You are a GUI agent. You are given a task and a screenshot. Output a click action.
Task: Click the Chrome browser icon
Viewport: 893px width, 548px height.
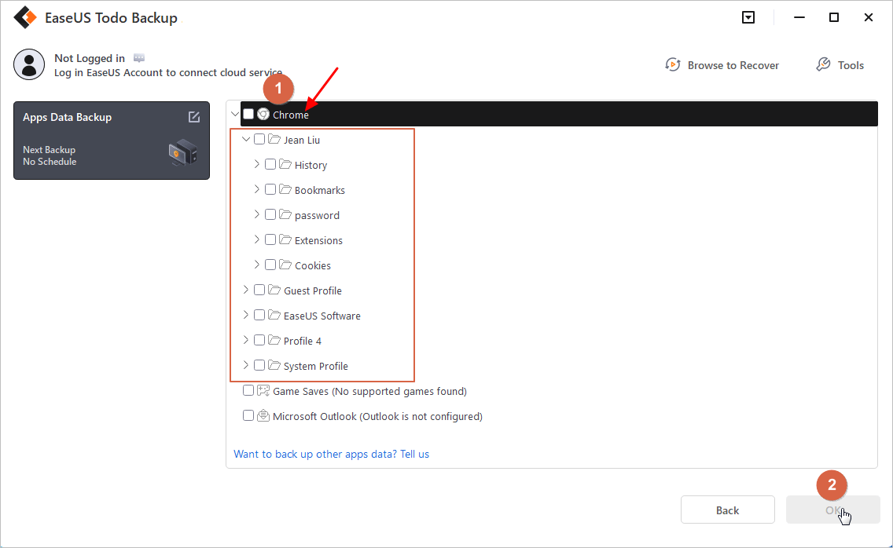(263, 115)
